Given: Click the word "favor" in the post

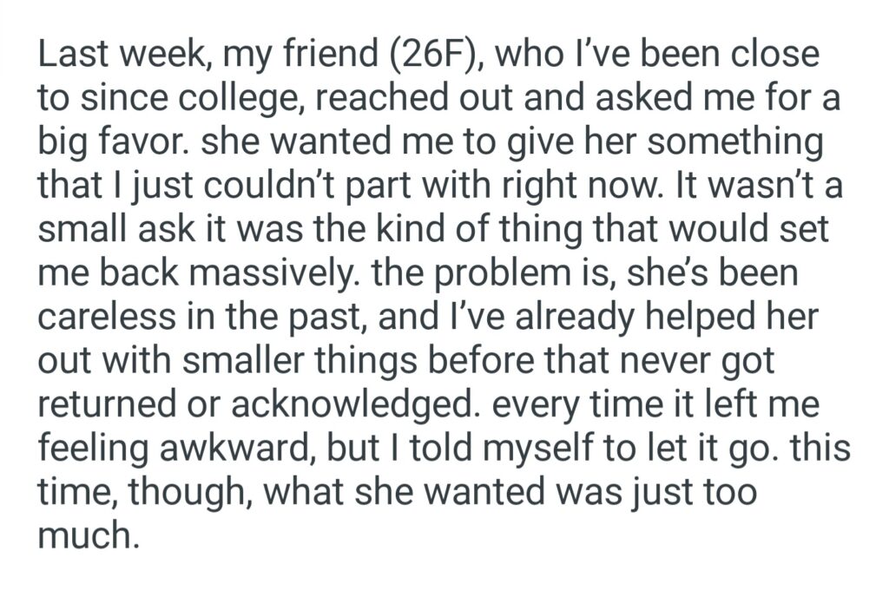Looking at the screenshot, I should [x=146, y=143].
